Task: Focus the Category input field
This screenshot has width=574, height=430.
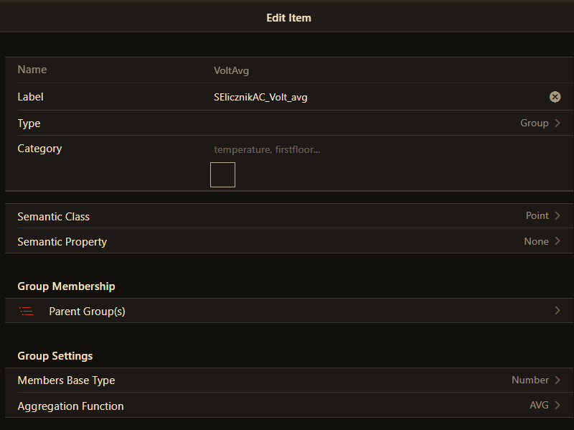Action: [359, 149]
